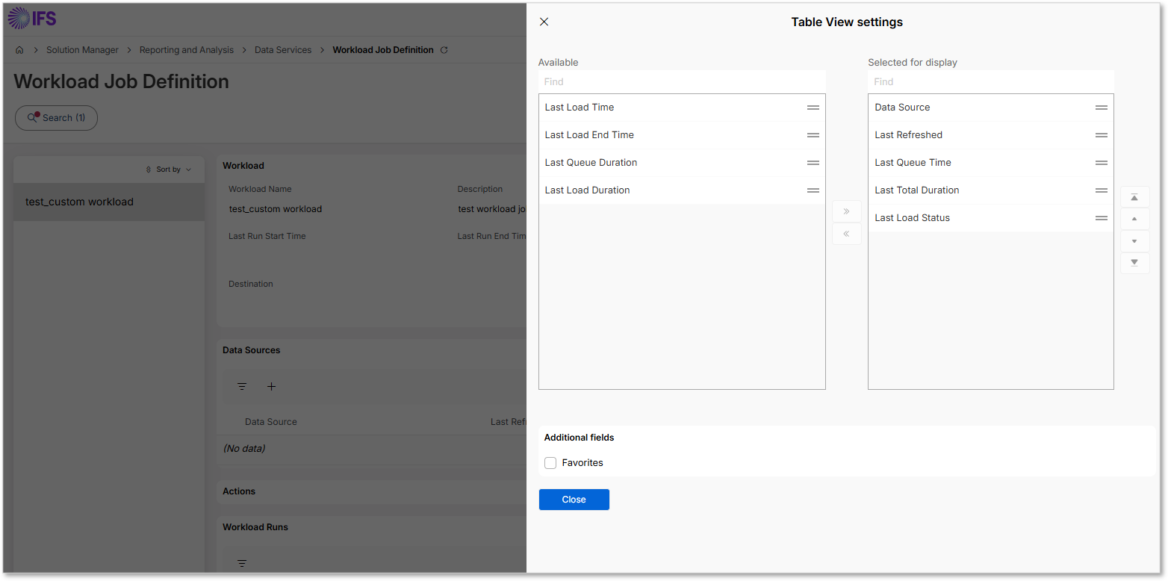The image size is (1168, 581).
Task: Click the Data Source column header
Action: (x=270, y=422)
